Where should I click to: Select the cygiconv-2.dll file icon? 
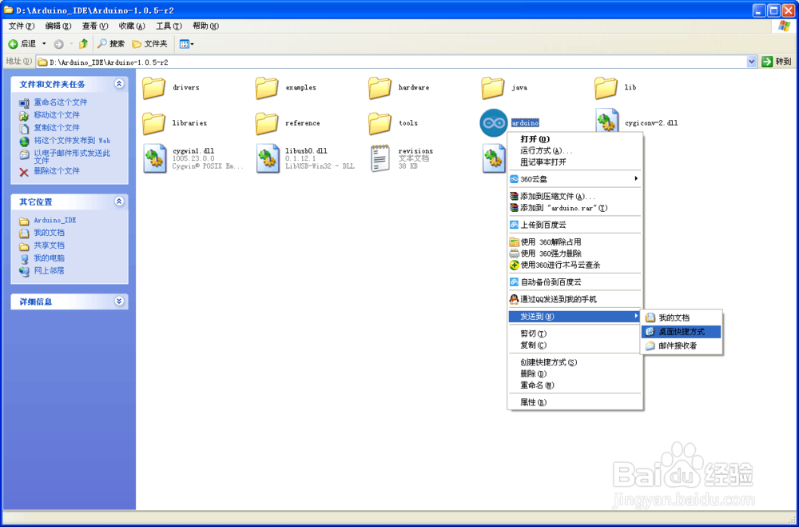point(606,122)
